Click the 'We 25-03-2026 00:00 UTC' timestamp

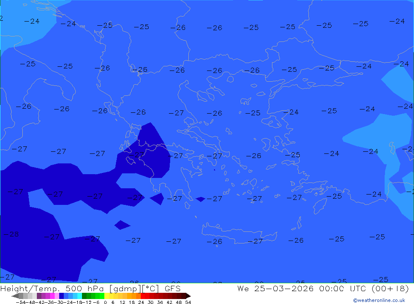coord(303,288)
